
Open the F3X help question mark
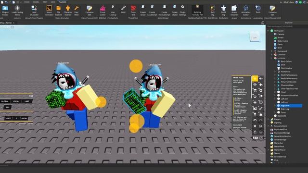pos(261,138)
